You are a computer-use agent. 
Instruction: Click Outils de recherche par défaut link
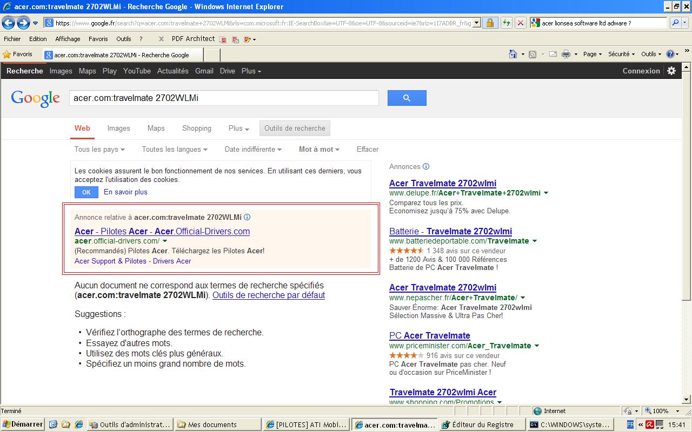[x=269, y=295]
